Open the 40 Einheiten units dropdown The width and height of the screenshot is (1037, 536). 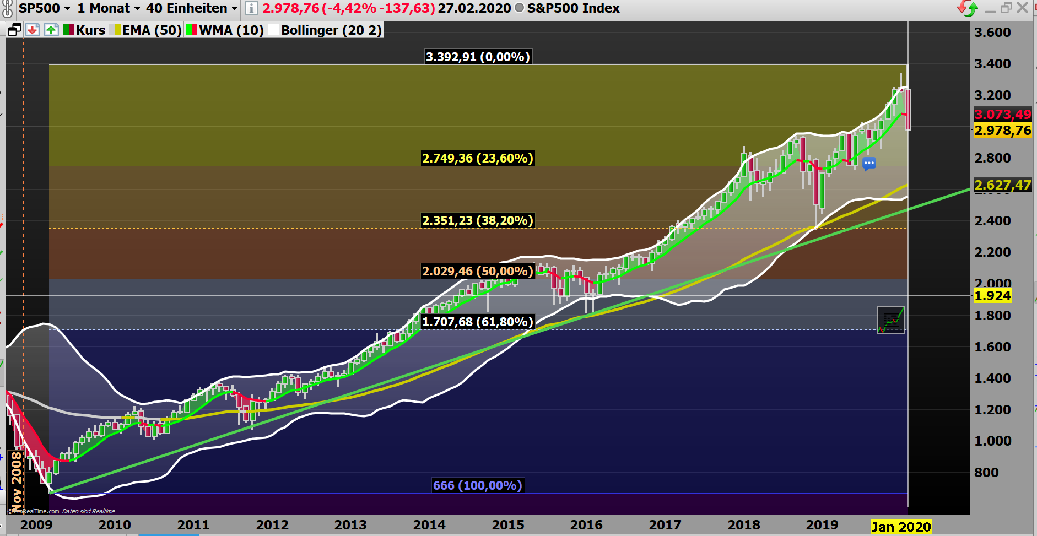[192, 8]
